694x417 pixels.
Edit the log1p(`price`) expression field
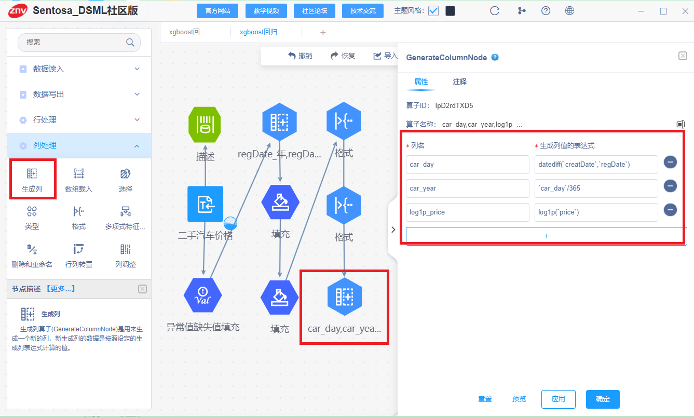coord(596,212)
